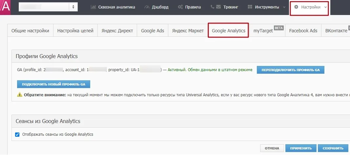Open the Facebook Ads tab
Image resolution: width=350 pixels, height=155 pixels.
point(303,31)
